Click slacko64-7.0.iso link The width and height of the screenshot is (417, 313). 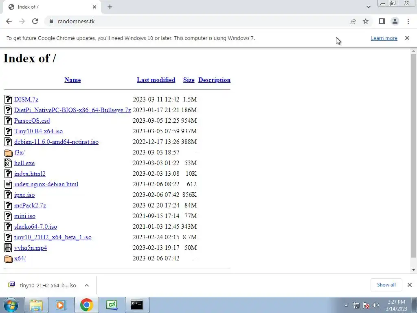coord(36,227)
